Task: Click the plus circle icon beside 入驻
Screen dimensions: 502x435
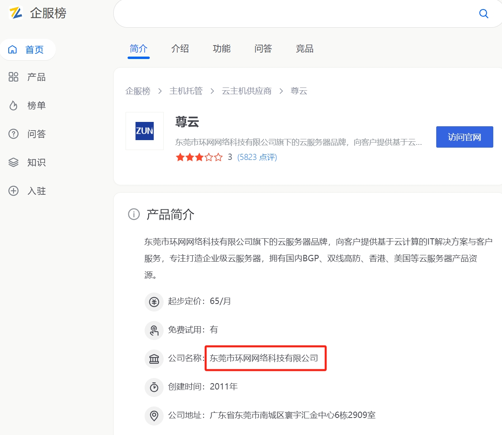Action: (x=13, y=191)
